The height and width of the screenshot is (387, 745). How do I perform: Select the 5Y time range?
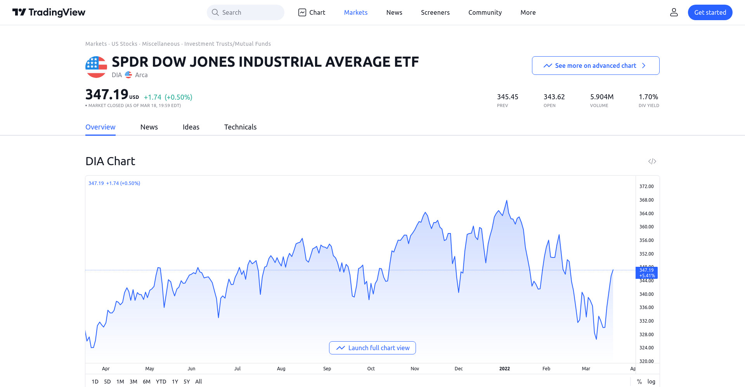pyautogui.click(x=187, y=382)
